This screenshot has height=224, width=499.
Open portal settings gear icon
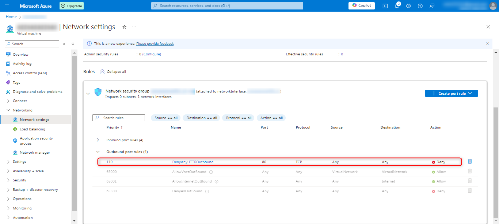coord(409,6)
